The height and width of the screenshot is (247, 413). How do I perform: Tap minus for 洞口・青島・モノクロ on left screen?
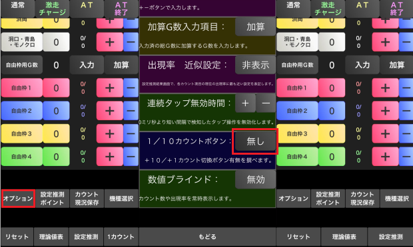(x=131, y=42)
